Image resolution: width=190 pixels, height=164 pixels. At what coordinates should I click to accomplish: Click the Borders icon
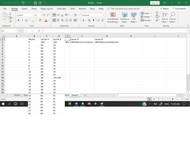(x=33, y=20)
